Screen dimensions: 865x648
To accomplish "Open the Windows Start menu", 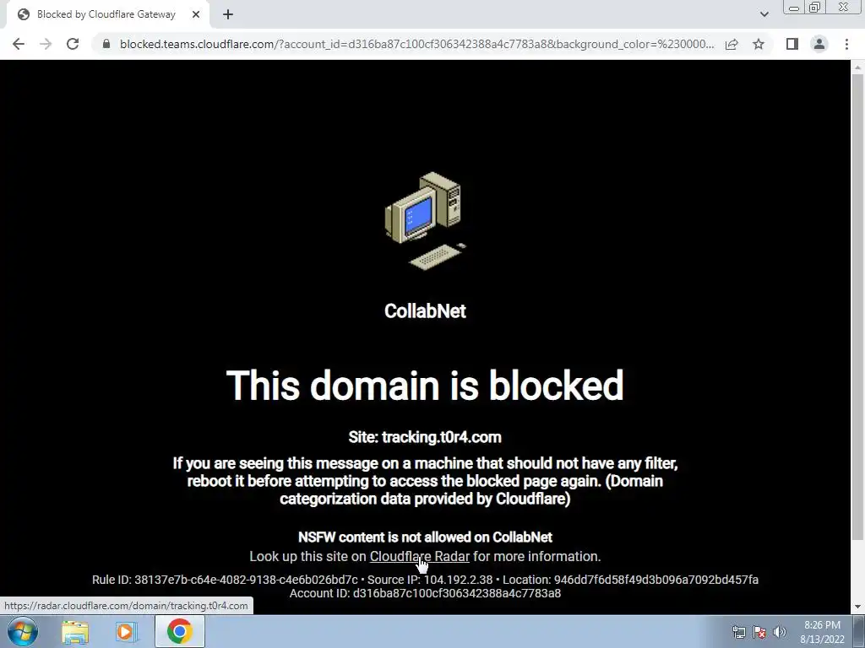I will (x=22, y=631).
